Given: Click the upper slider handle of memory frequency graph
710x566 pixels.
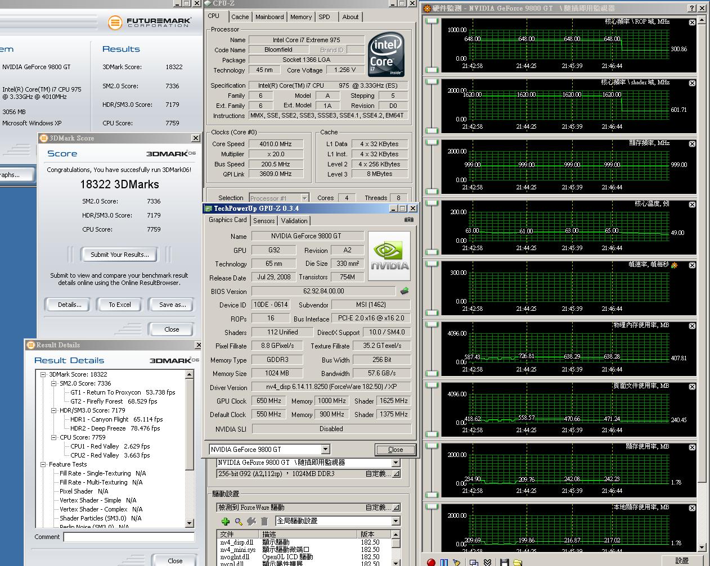Looking at the screenshot, I should 432,143.
